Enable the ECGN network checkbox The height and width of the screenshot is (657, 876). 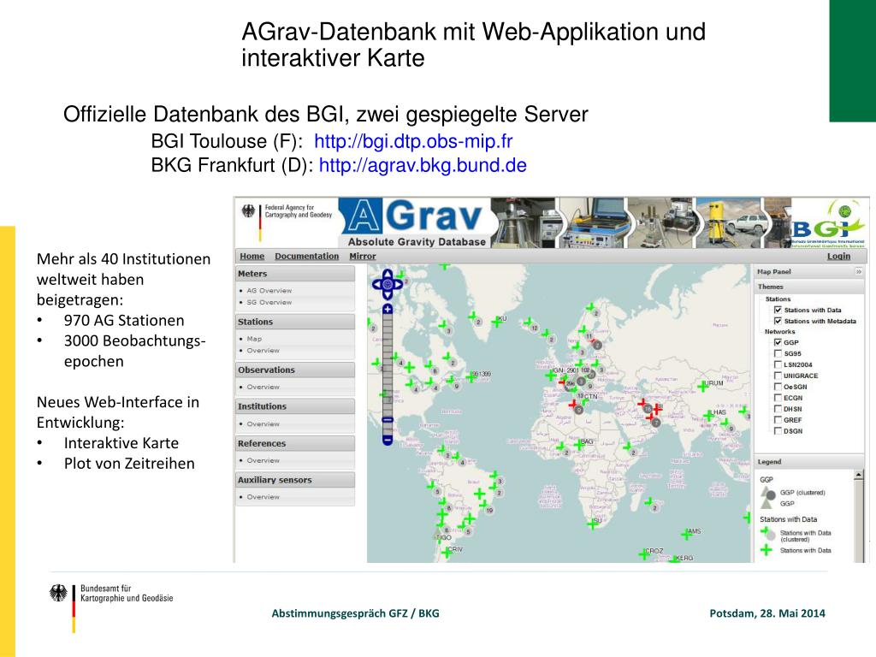coord(778,398)
